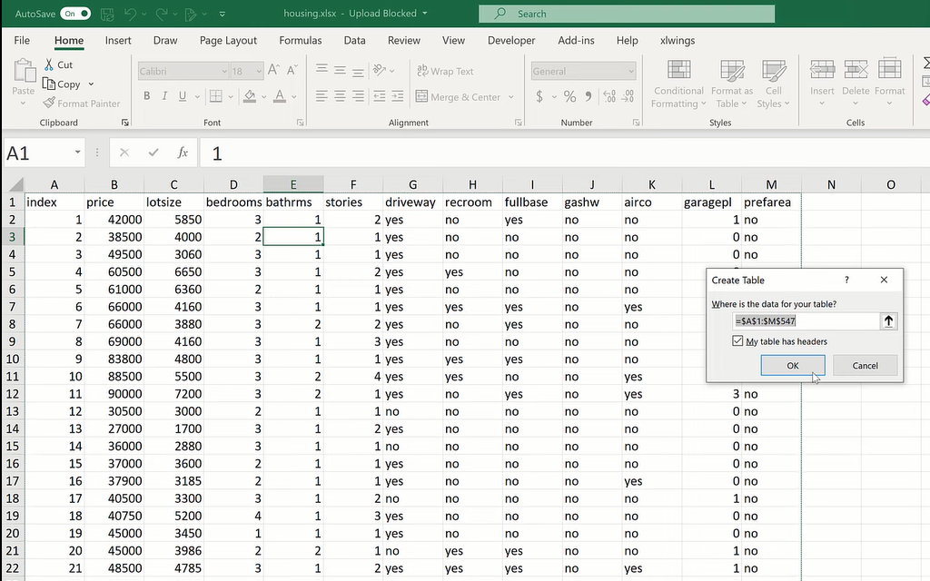Toggle Wrap Text
Screen dimensions: 930x581
[445, 71]
